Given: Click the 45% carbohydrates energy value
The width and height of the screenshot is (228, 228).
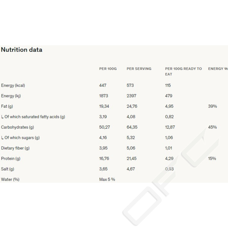Looking at the screenshot, I should [x=212, y=127].
